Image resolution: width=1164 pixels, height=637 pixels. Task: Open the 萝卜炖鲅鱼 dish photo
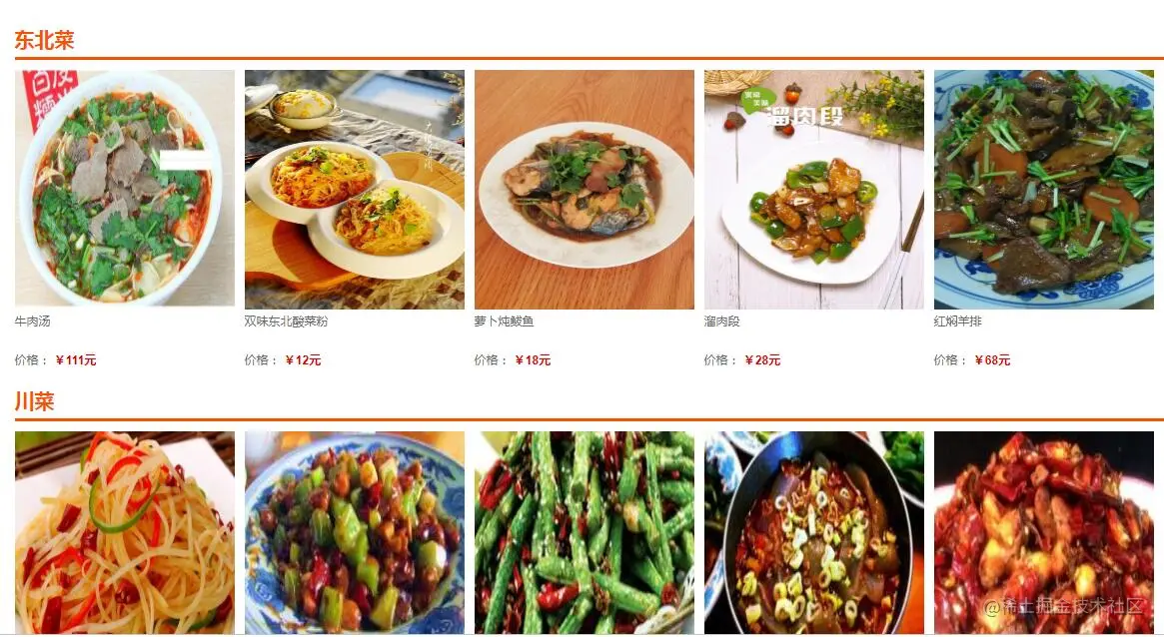(584, 189)
